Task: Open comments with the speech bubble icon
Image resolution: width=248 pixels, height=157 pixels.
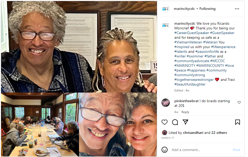Action: (175, 122)
